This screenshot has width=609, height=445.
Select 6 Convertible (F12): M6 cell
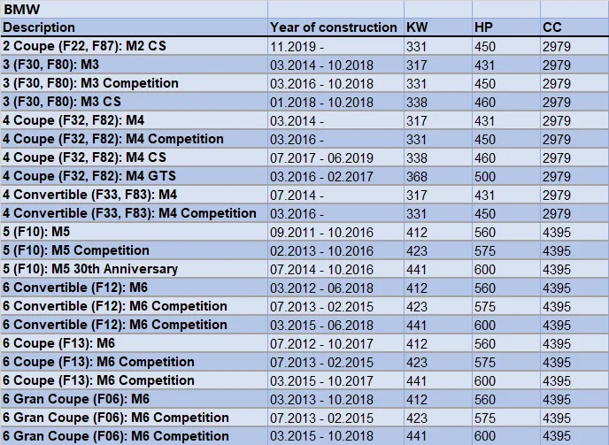134,288
